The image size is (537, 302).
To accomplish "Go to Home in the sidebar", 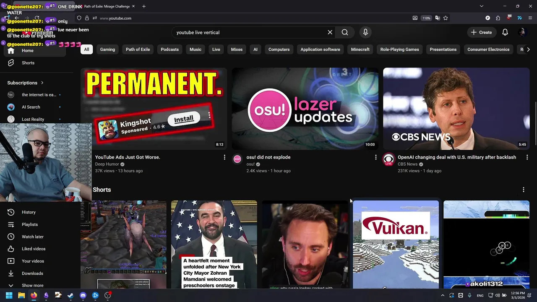I will pyautogui.click(x=35, y=51).
